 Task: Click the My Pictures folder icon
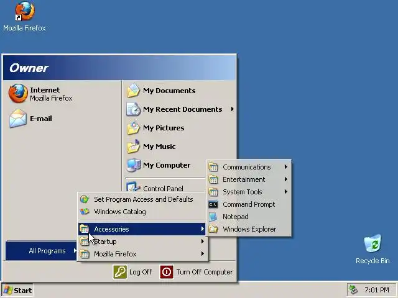[x=133, y=128]
